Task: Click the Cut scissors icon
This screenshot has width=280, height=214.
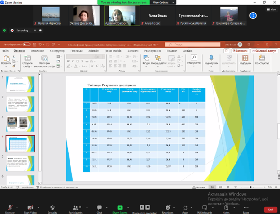Action: pos(13,57)
